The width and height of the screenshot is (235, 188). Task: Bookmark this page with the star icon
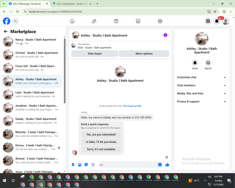[x=215, y=12]
